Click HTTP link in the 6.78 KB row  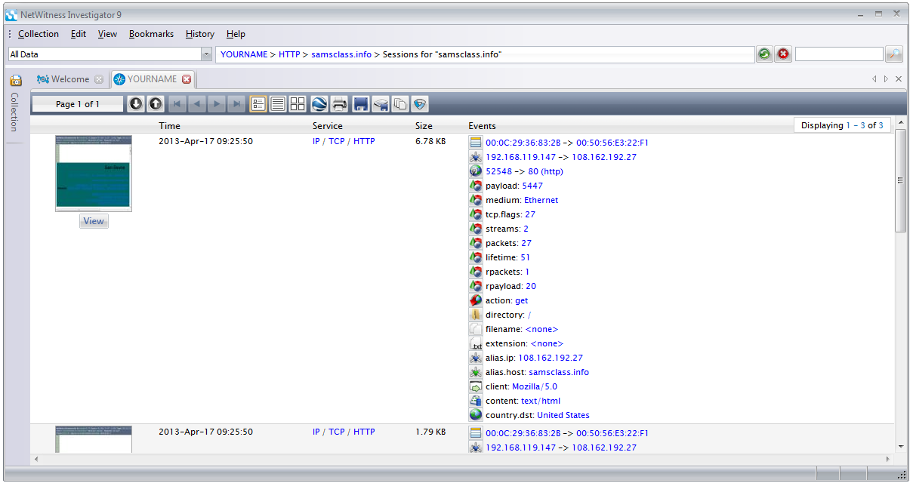coord(364,141)
